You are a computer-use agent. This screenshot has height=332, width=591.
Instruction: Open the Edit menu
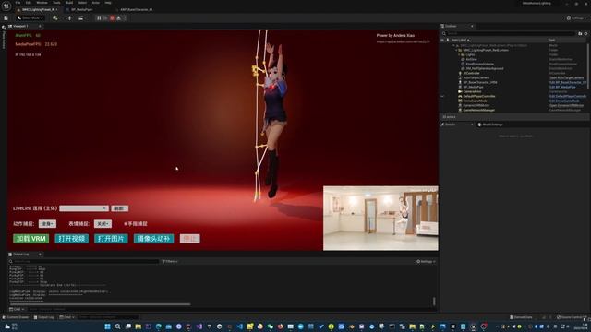pyautogui.click(x=29, y=3)
